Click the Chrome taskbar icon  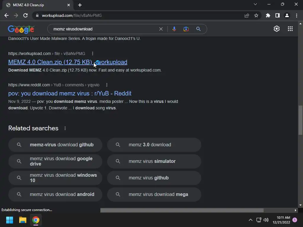[x=36, y=220]
